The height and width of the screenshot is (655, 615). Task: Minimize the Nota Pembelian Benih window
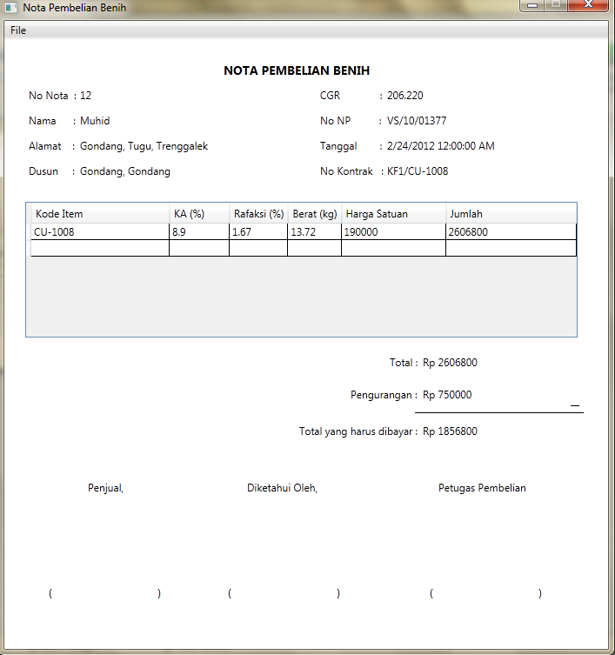pyautogui.click(x=531, y=5)
